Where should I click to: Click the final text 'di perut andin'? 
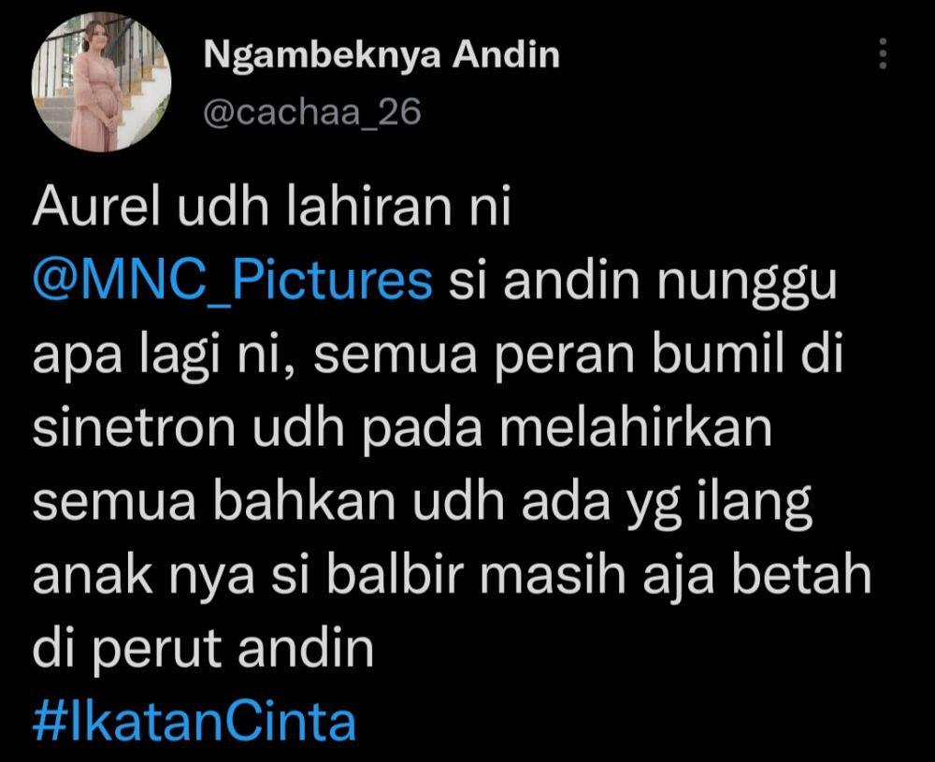click(x=203, y=650)
